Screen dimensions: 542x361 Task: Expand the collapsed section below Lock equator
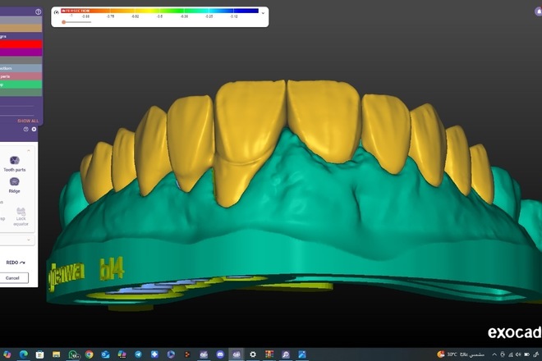29,240
